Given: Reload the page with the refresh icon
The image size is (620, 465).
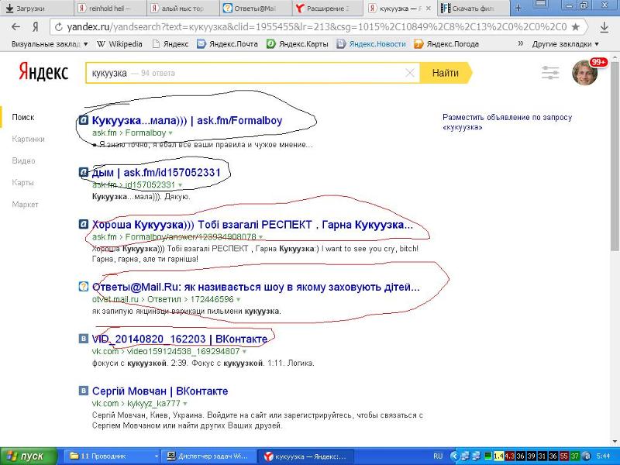Looking at the screenshot, I should pos(59,27).
